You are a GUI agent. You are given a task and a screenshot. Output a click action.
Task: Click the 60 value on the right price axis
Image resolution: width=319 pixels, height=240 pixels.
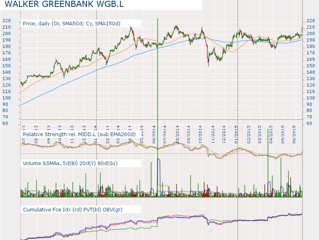click(x=309, y=124)
